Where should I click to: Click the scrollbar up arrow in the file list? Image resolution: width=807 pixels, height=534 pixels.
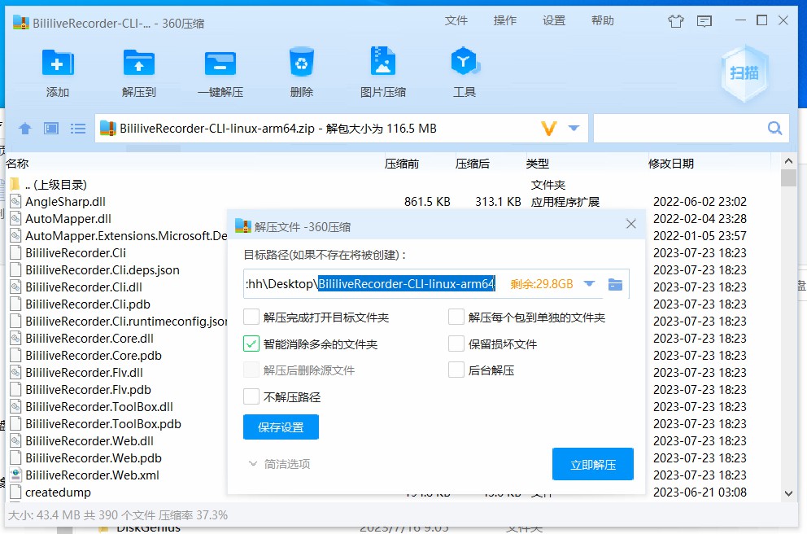pos(788,161)
